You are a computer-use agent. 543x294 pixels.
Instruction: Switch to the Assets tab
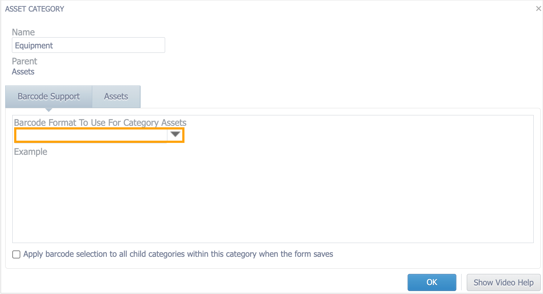point(116,96)
